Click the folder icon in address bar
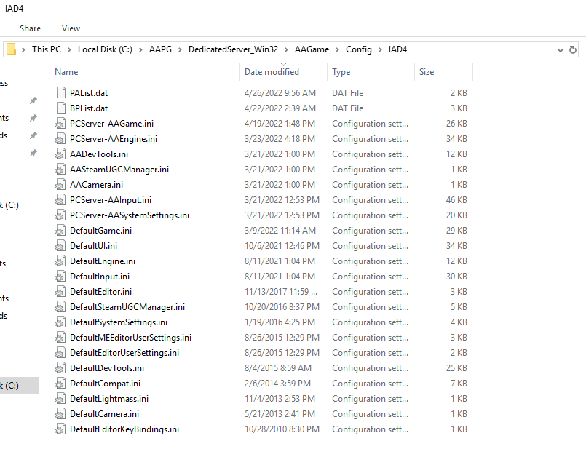 [12, 49]
